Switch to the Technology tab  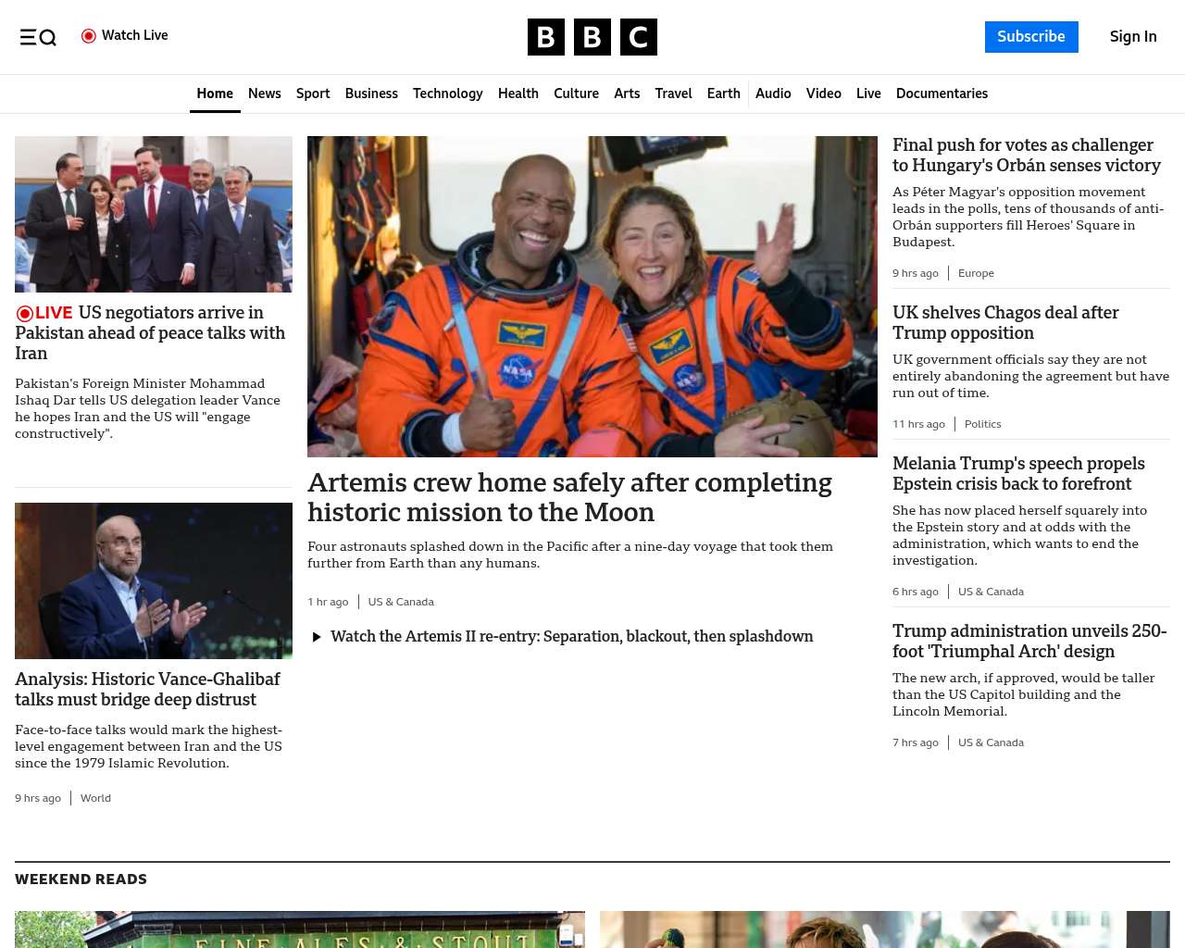pos(447,94)
